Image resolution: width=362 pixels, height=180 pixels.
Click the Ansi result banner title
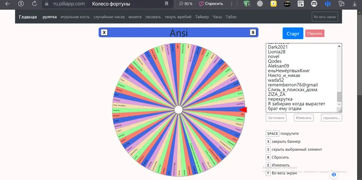click(178, 33)
